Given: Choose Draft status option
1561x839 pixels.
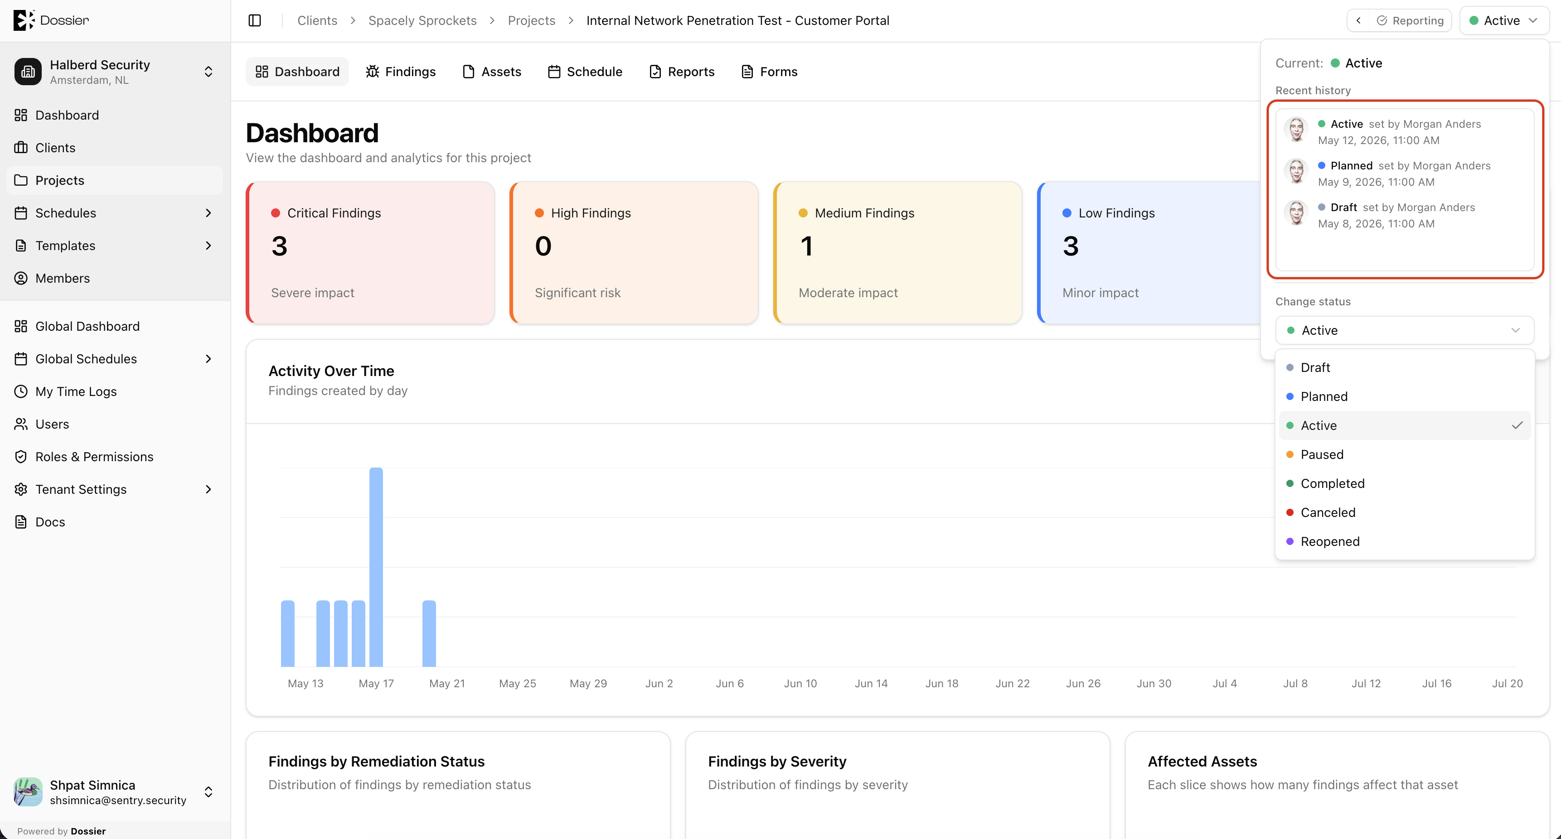Looking at the screenshot, I should 1405,368.
